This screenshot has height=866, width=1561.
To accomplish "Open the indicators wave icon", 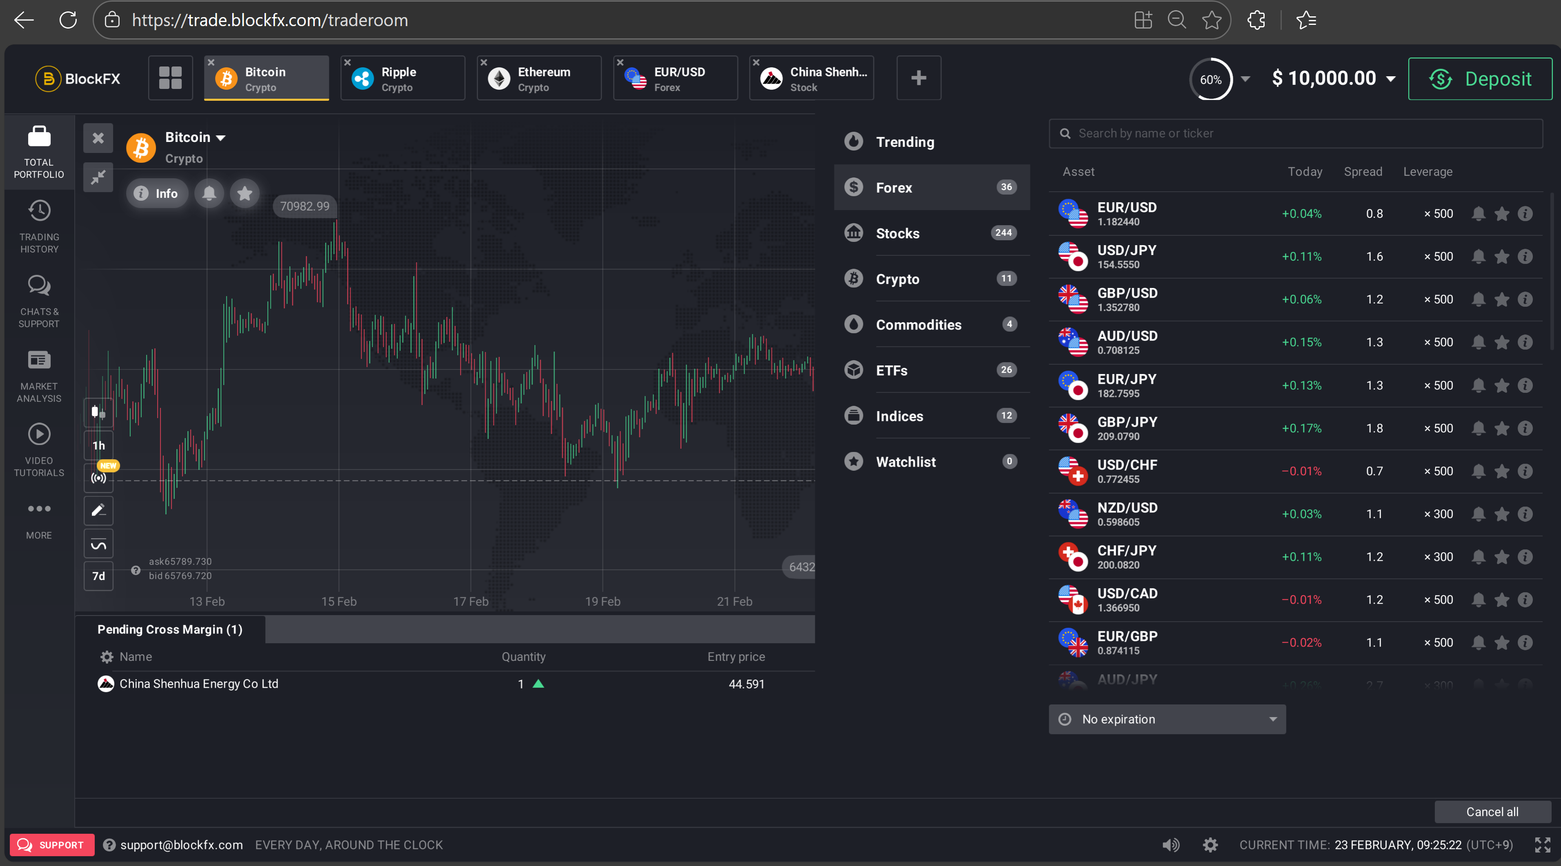I will coord(98,544).
